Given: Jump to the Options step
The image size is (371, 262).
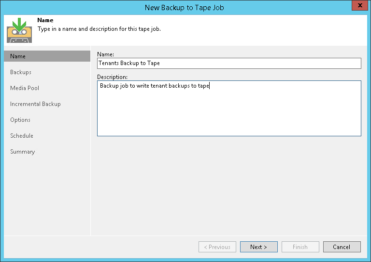Looking at the screenshot, I should click(20, 120).
